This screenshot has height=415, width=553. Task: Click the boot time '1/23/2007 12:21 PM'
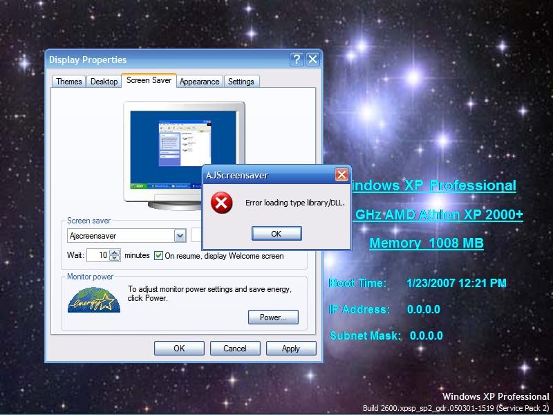(456, 283)
